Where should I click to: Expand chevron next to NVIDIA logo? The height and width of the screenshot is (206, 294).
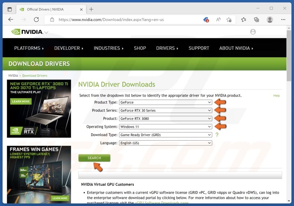click(x=46, y=33)
